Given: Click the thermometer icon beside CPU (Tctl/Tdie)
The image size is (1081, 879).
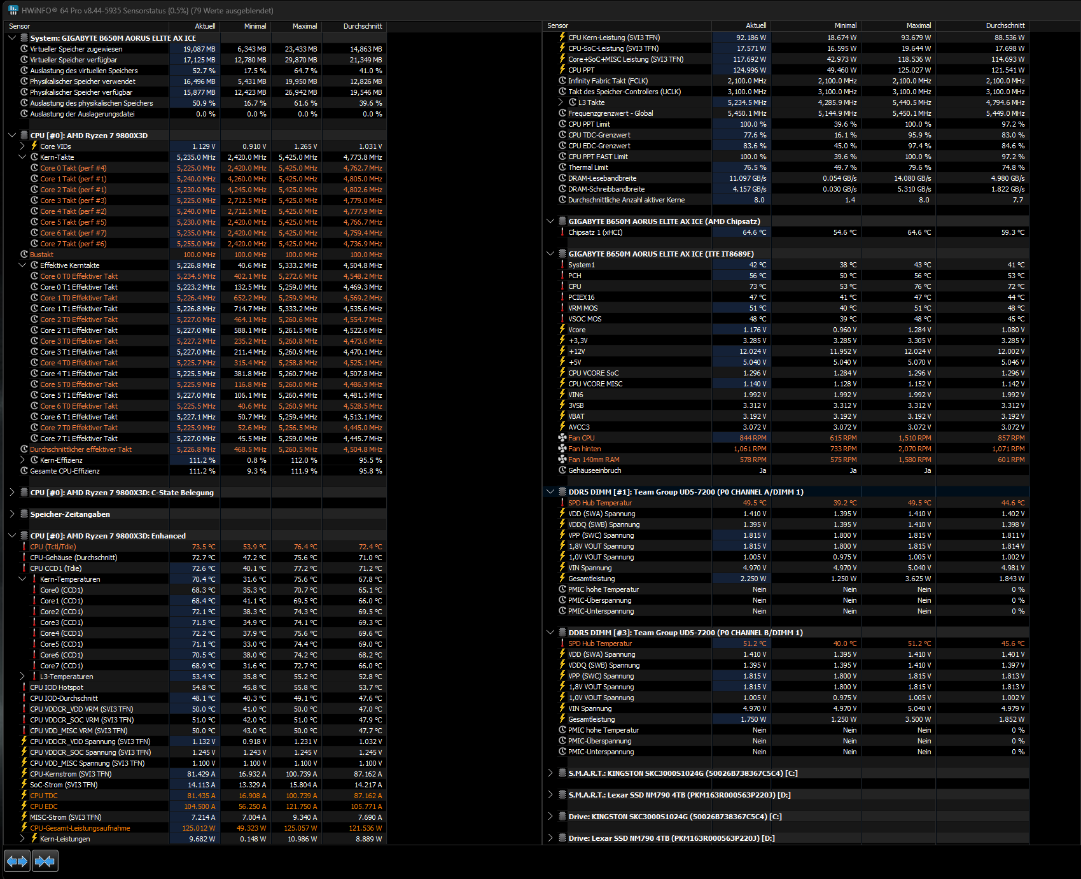Looking at the screenshot, I should click(x=24, y=547).
